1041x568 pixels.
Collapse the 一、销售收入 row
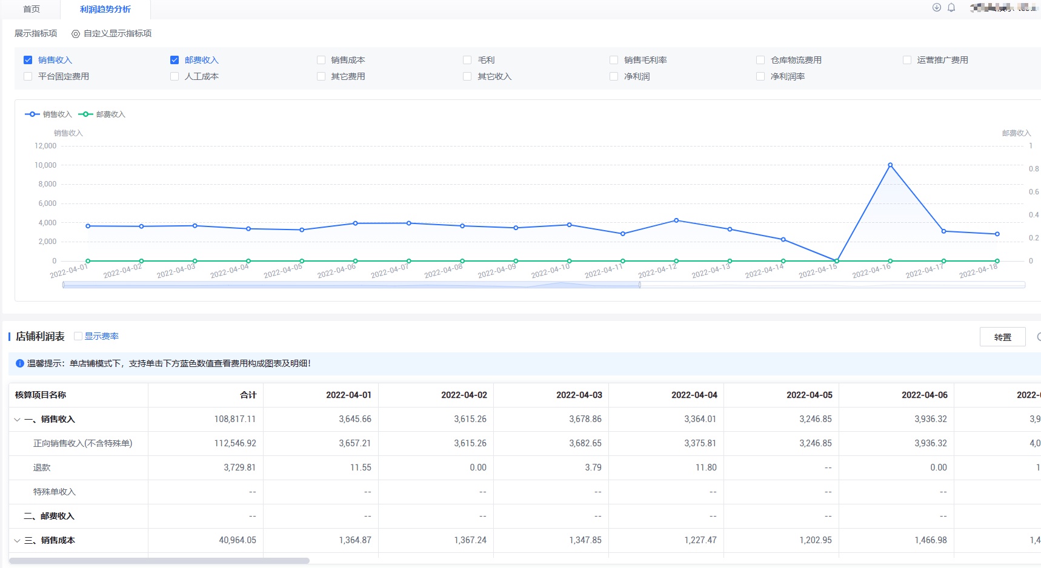point(17,419)
